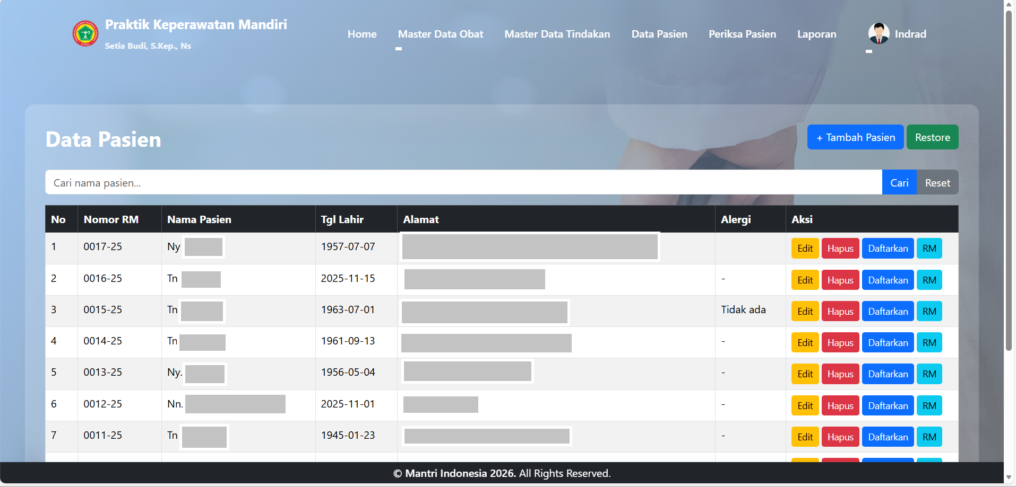Viewport: 1016px width, 487px height.
Task: Open the Laporan menu item
Action: pos(816,34)
